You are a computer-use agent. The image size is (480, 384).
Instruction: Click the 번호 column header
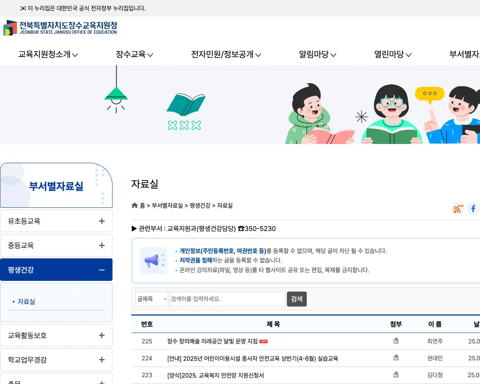pos(147,324)
